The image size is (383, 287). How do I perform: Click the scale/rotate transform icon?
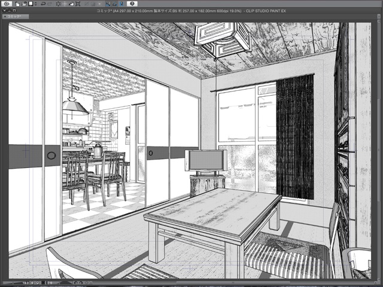tap(78, 4)
